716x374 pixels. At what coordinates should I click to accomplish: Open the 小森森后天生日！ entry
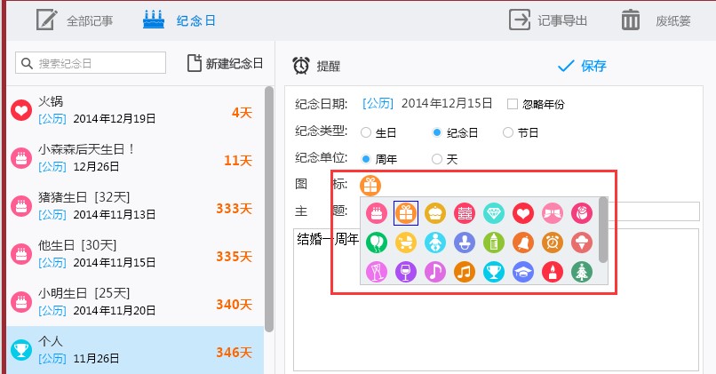(136, 158)
